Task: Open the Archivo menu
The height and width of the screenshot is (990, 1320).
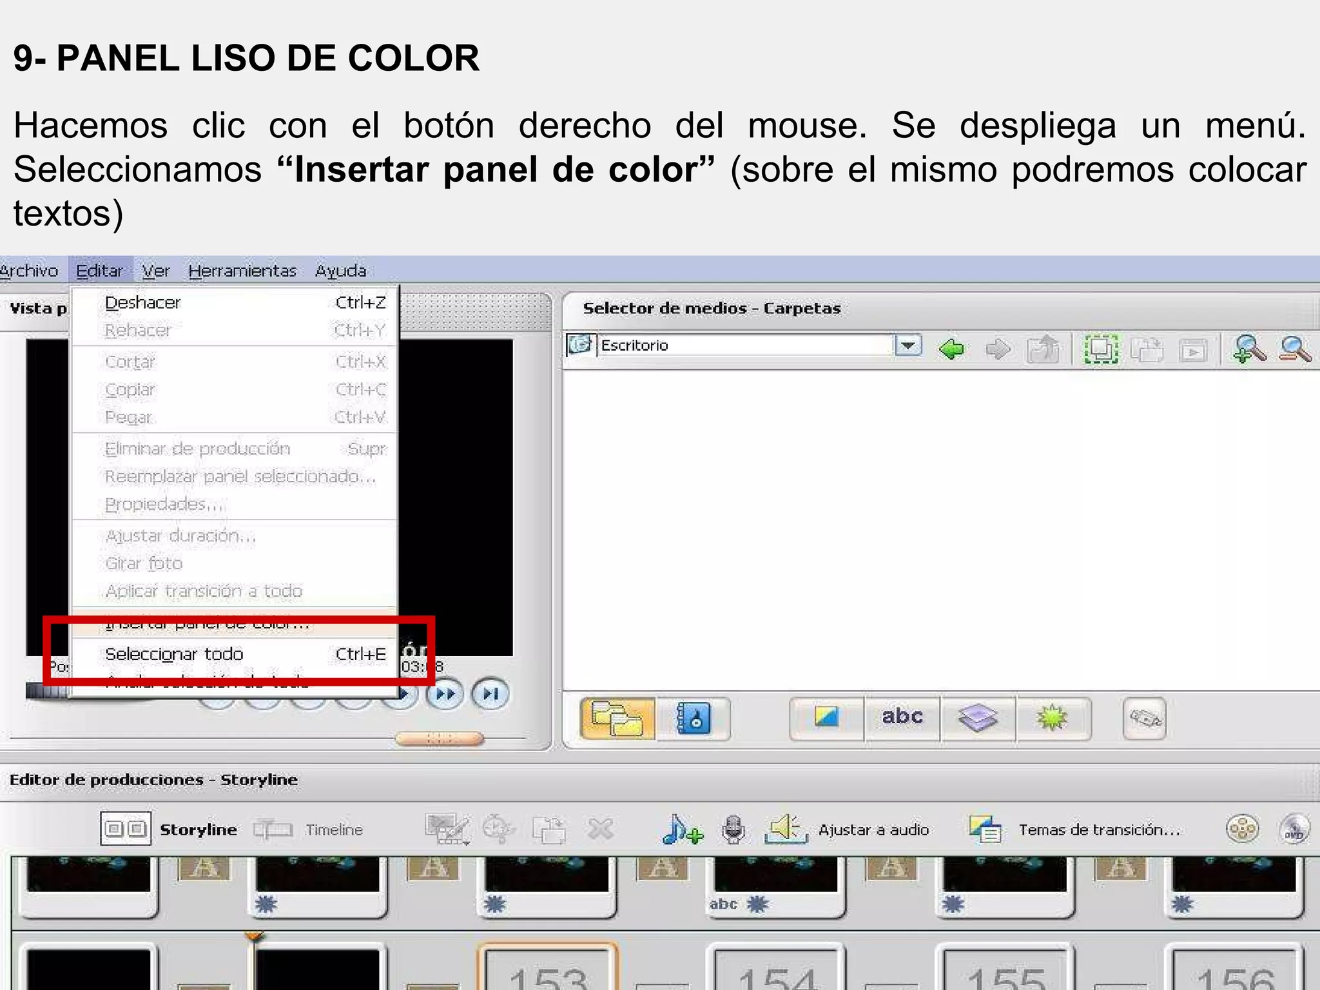Action: pos(28,271)
